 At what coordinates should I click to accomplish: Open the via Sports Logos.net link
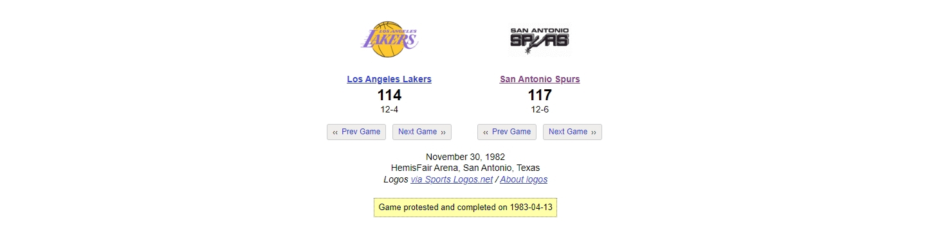click(452, 180)
